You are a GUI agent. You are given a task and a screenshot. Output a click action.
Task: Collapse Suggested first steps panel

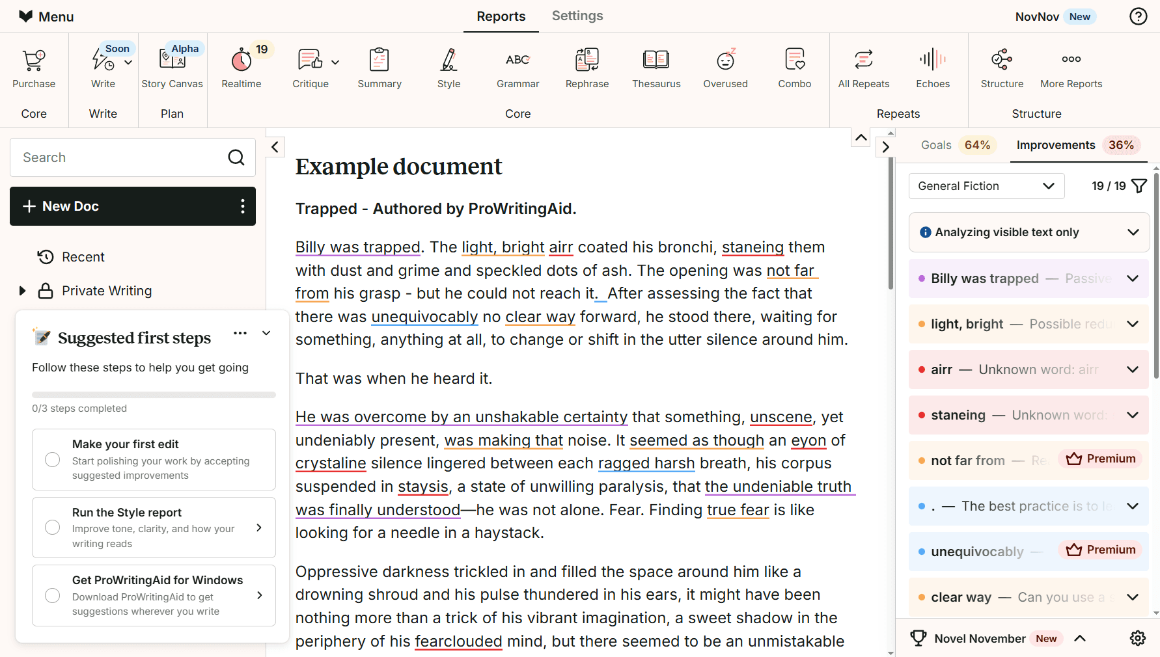pyautogui.click(x=266, y=333)
